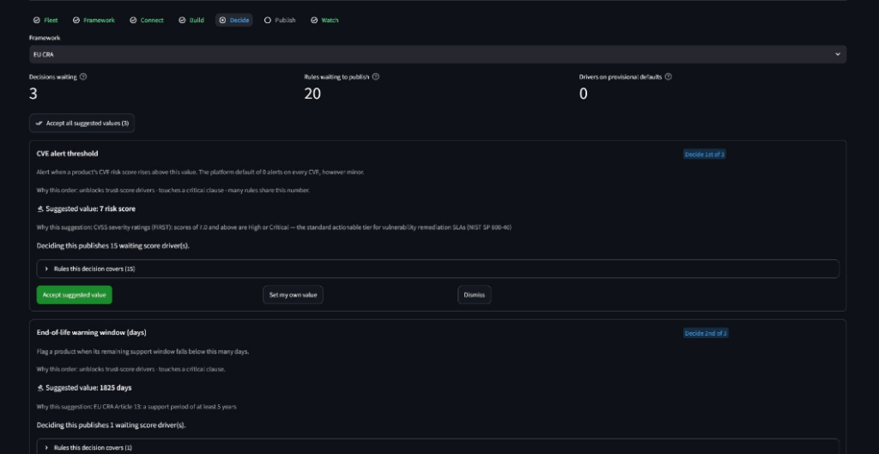Click Accept all suggested values (3)
This screenshot has width=879, height=454.
[x=82, y=124]
